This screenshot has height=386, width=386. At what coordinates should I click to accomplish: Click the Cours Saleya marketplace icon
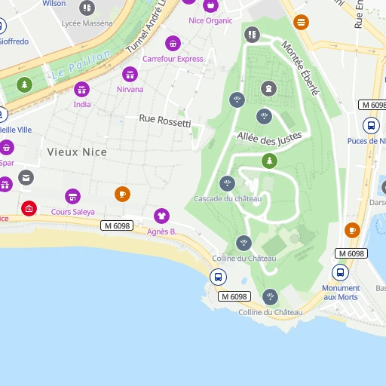click(x=73, y=197)
